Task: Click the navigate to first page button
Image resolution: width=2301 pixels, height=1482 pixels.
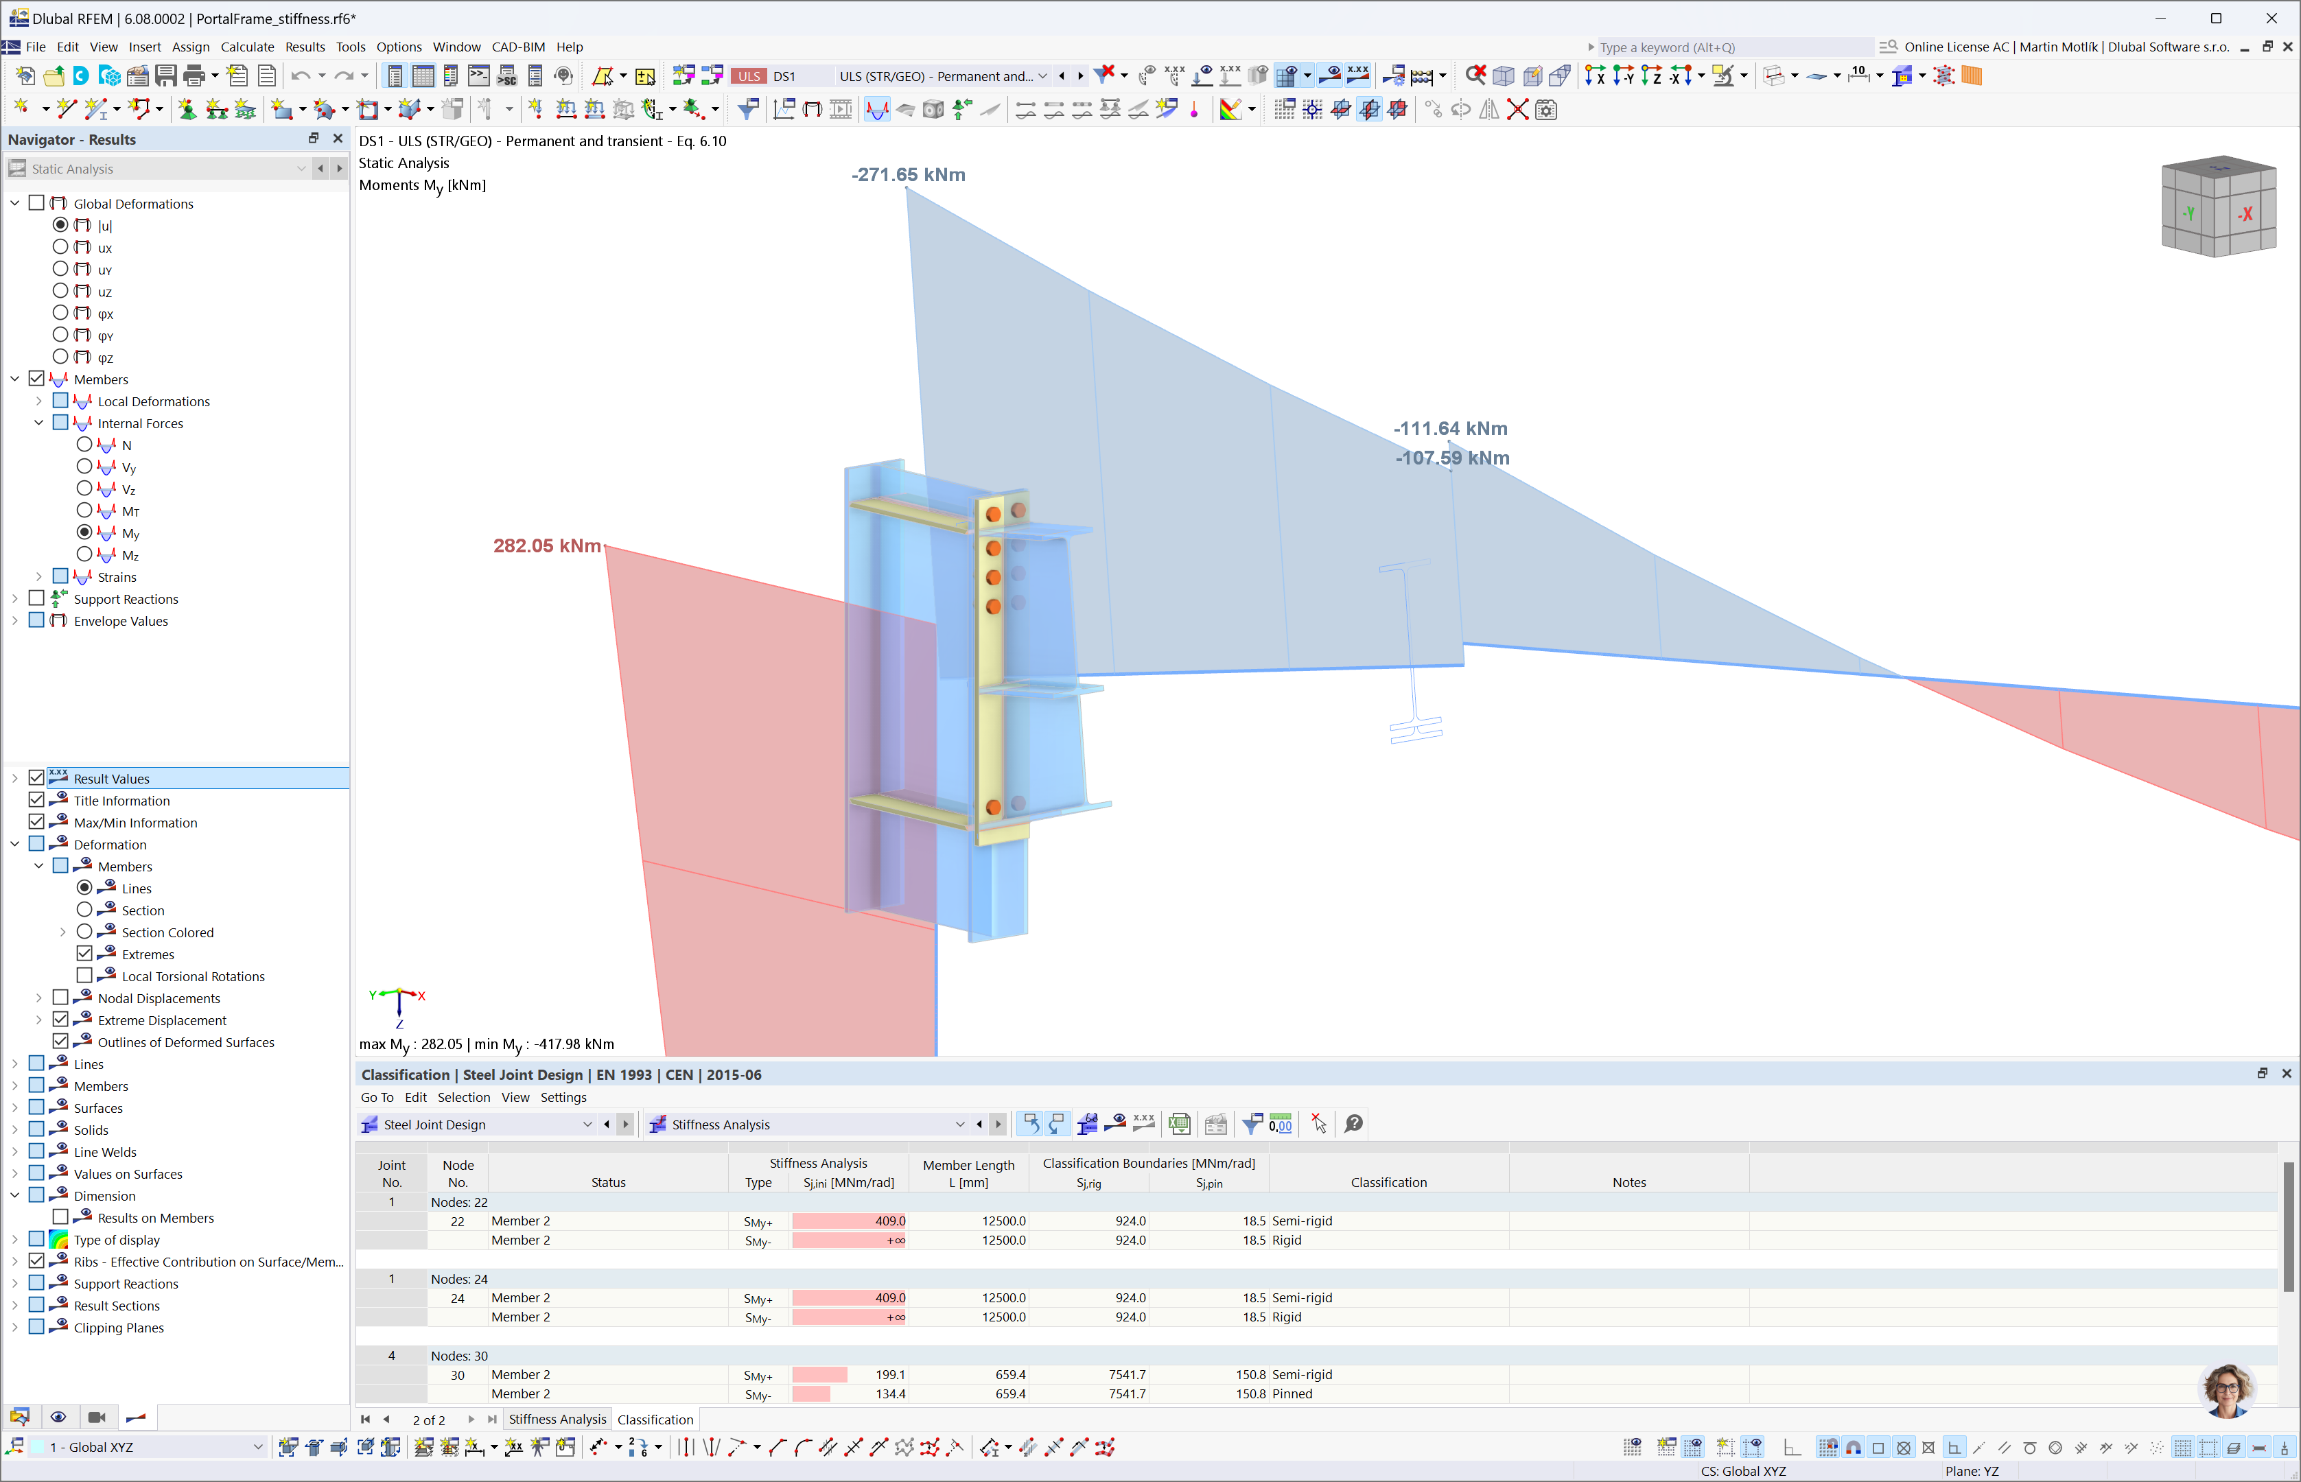Action: (x=366, y=1420)
